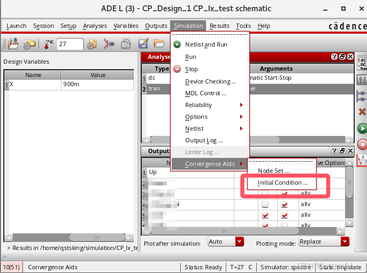Click the Outputs table horizontal scrollbar thumb
The height and width of the screenshot is (273, 367).
point(224,231)
